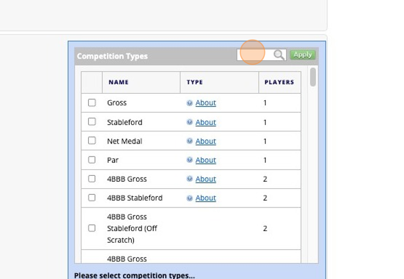Click help icon beside Gross About
Screen dimensions: 404x279
coord(190,103)
